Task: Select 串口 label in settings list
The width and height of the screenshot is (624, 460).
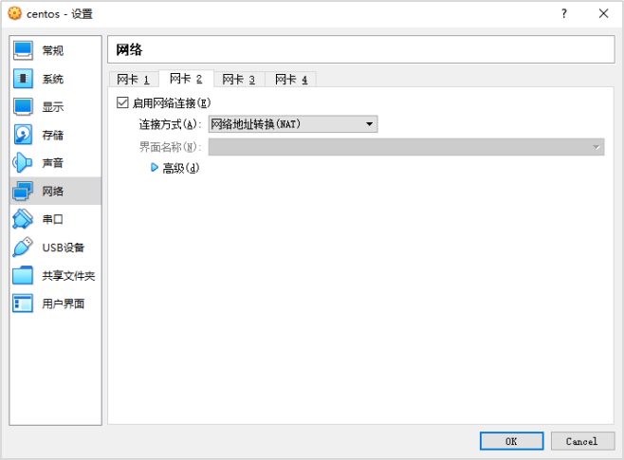Action: (53, 219)
